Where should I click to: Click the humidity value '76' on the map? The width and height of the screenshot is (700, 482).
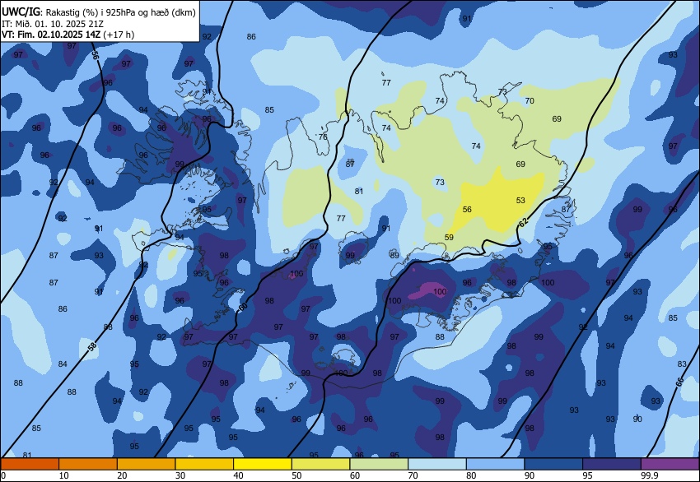323,137
